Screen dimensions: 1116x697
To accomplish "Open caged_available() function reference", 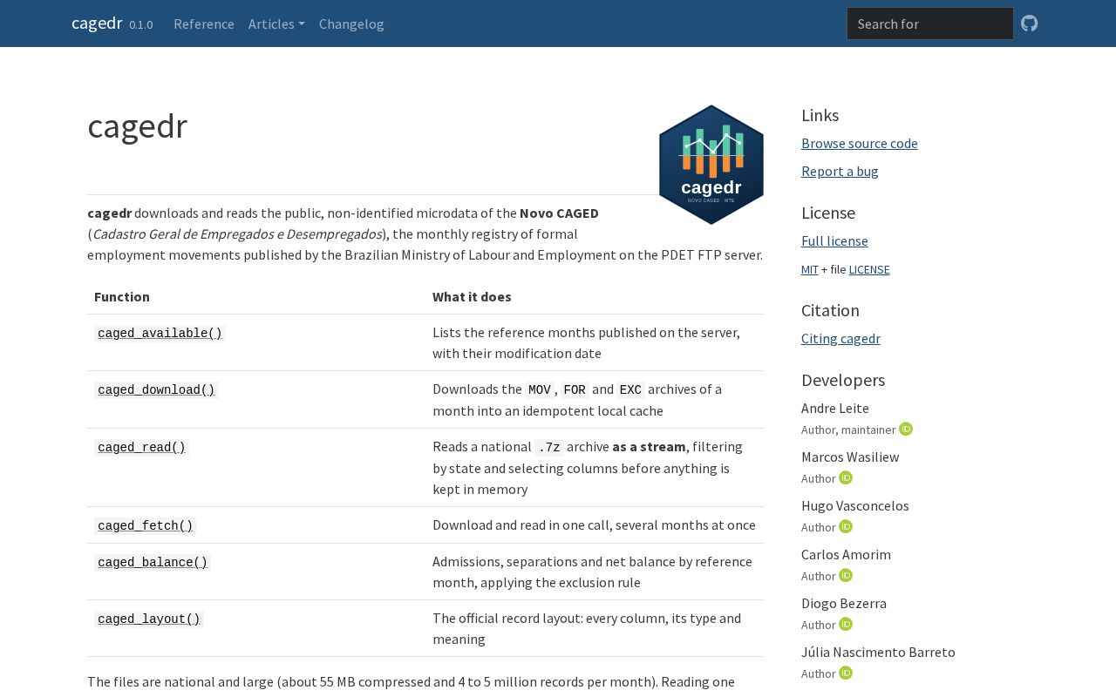I will click(160, 333).
